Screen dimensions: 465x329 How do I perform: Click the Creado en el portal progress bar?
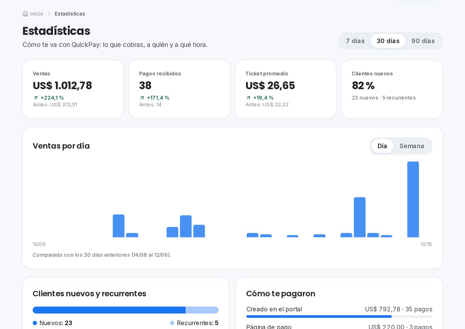339,317
